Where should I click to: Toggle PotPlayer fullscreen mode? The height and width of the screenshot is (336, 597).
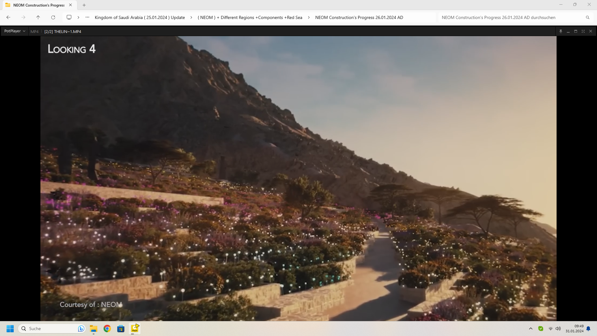click(583, 31)
